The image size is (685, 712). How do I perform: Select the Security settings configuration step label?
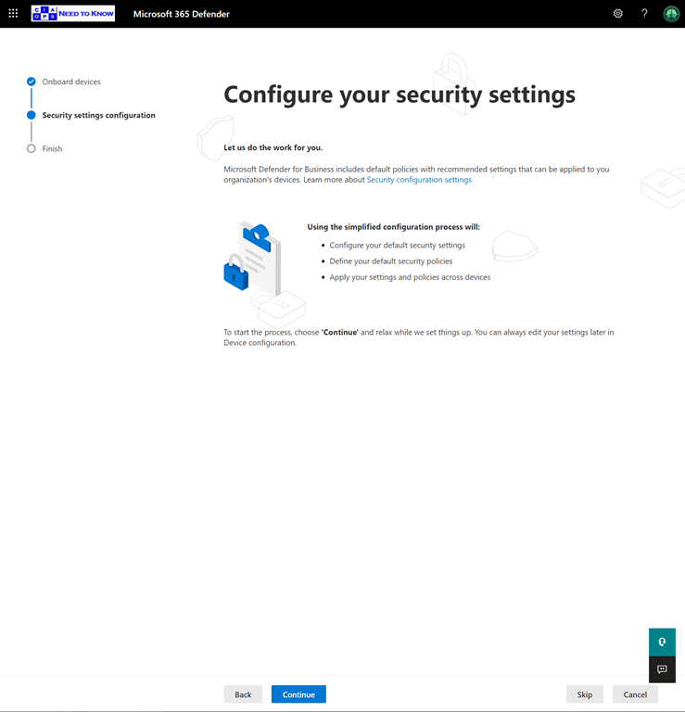click(98, 115)
